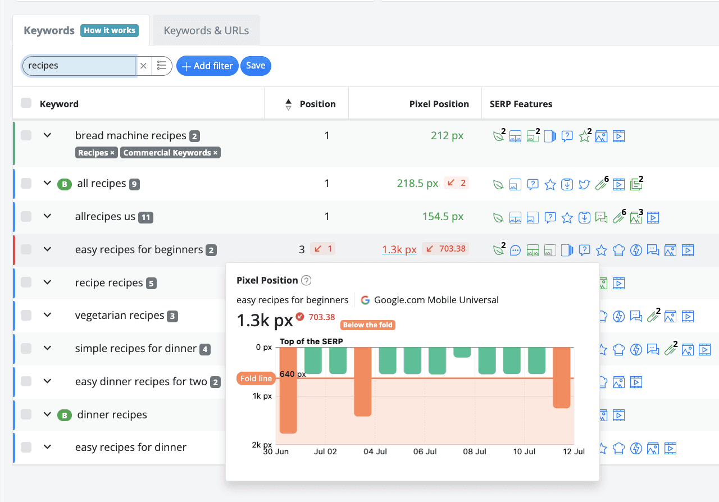Click the SERP Features column header
Image resolution: width=719 pixels, height=502 pixels.
[x=521, y=104]
